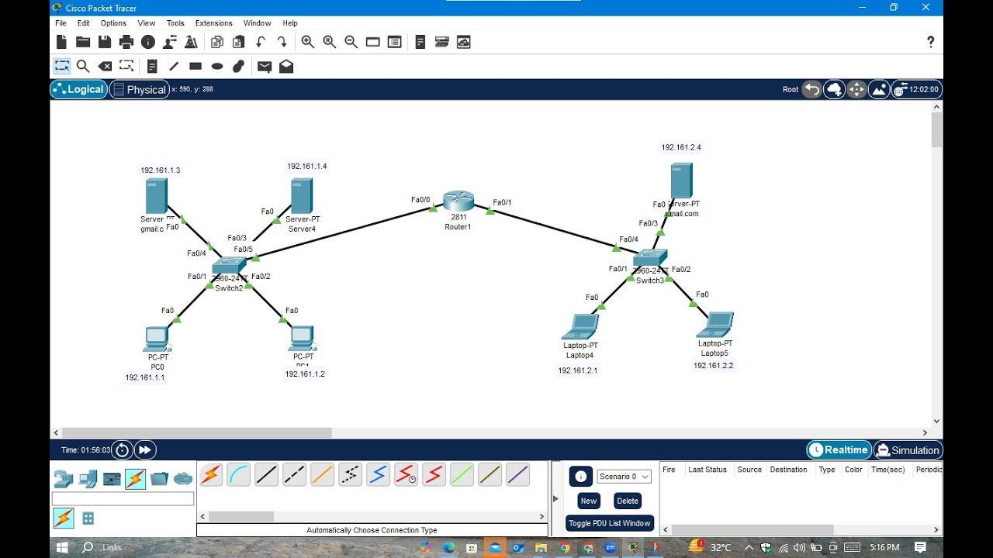Activate the Select tool
The image size is (993, 558).
(62, 67)
